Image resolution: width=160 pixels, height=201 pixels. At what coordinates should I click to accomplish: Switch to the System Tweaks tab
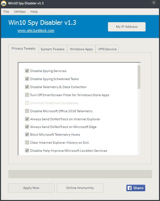click(x=52, y=49)
